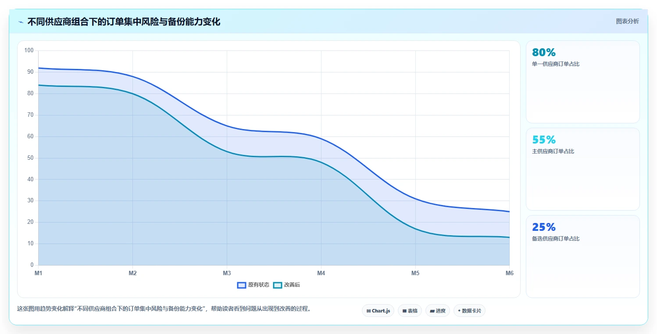Image resolution: width=657 pixels, height=334 pixels.
Task: Select the 数据卡片 tag
Action: (469, 311)
